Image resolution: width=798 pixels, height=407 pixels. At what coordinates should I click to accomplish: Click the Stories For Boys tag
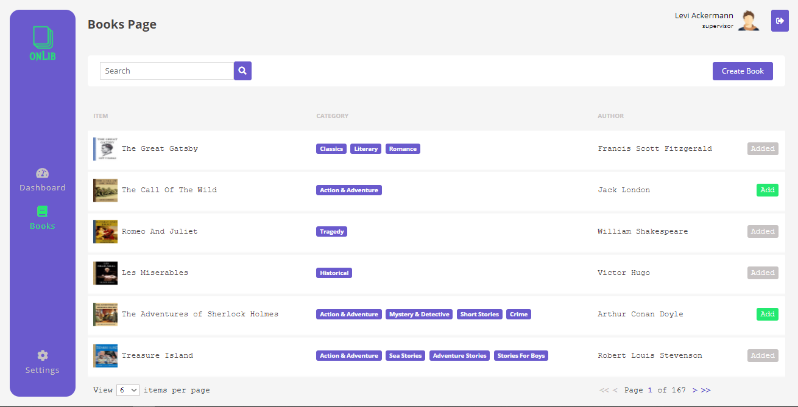click(x=521, y=355)
